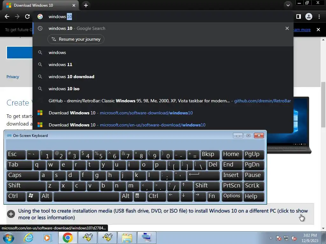Click the up arrow key on-screen

(186, 186)
